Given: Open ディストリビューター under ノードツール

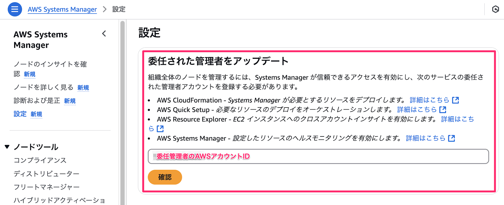Looking at the screenshot, I should tap(46, 174).
